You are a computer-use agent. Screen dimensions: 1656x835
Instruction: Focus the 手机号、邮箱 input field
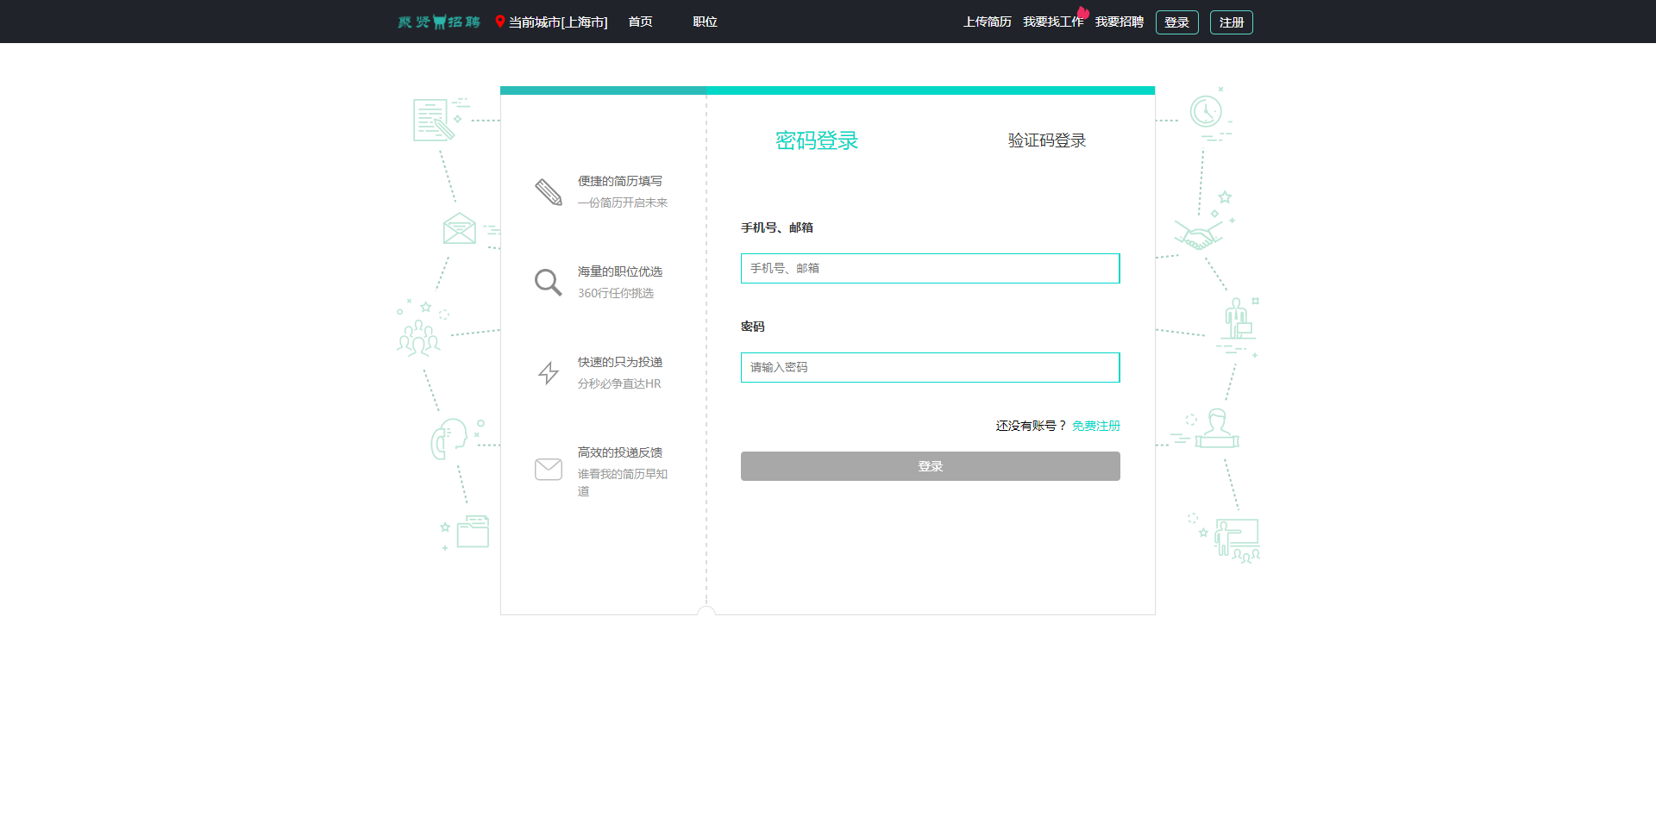[930, 268]
